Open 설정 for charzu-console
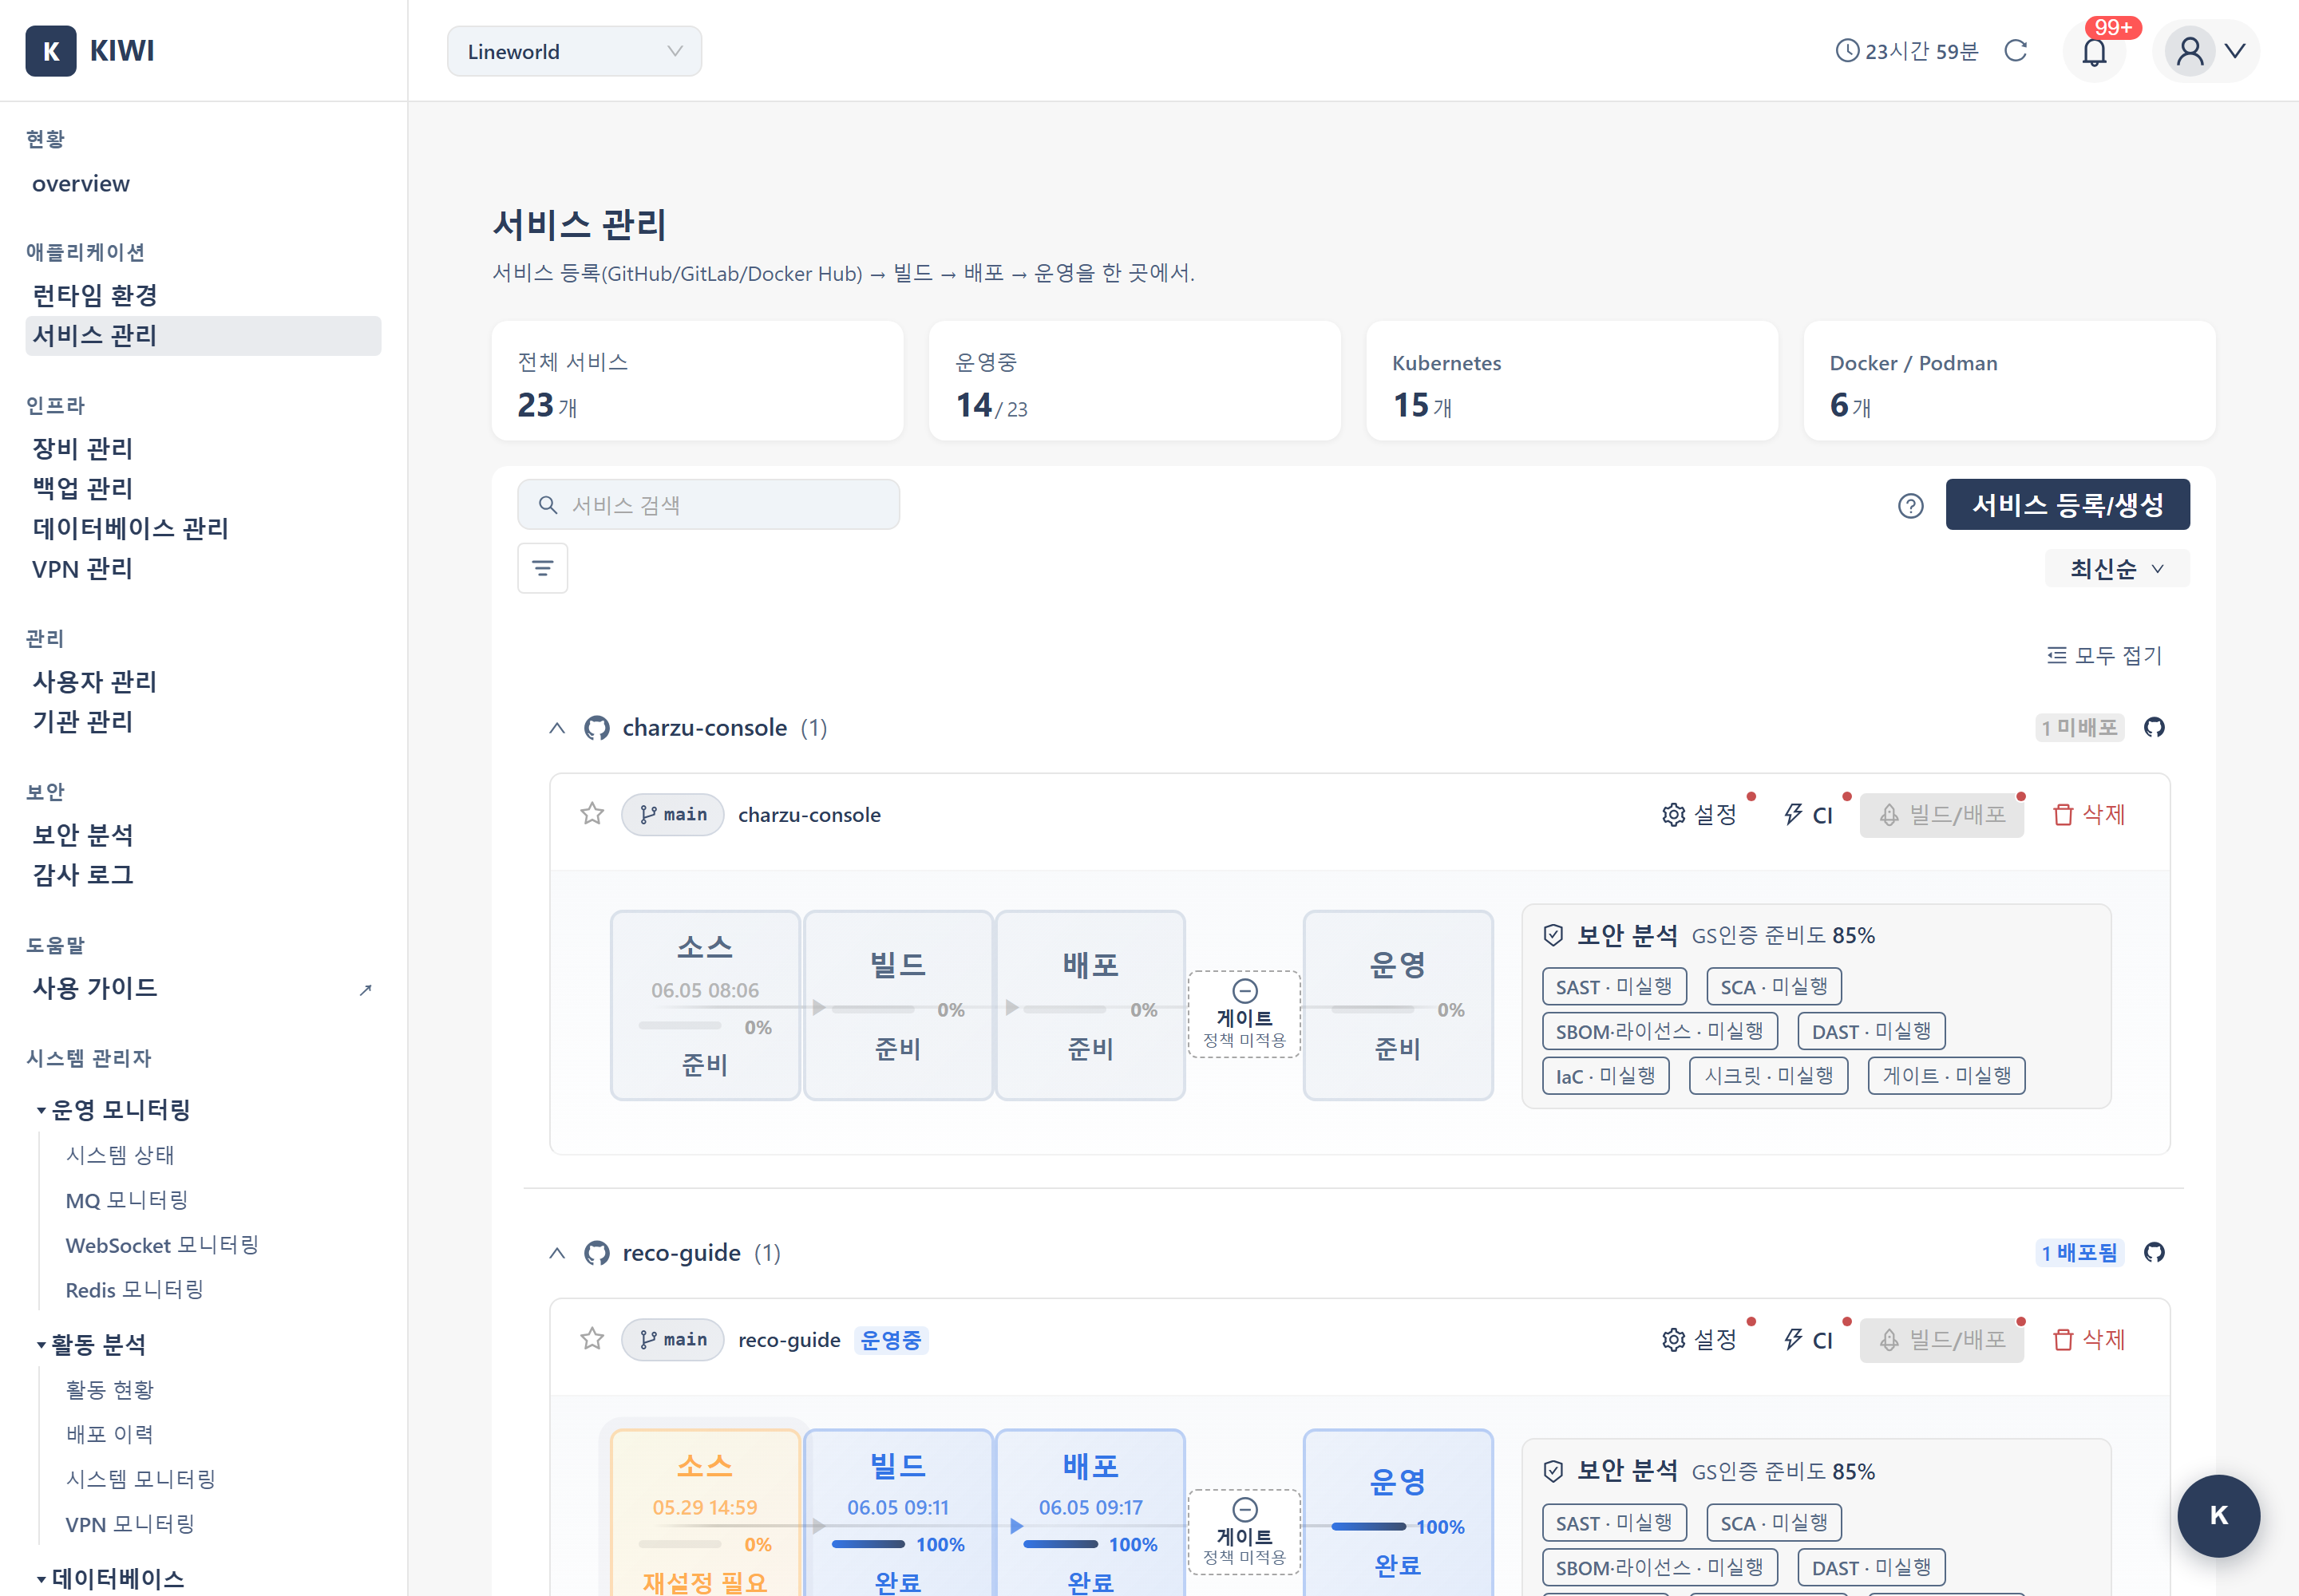The width and height of the screenshot is (2299, 1596). 1700,814
